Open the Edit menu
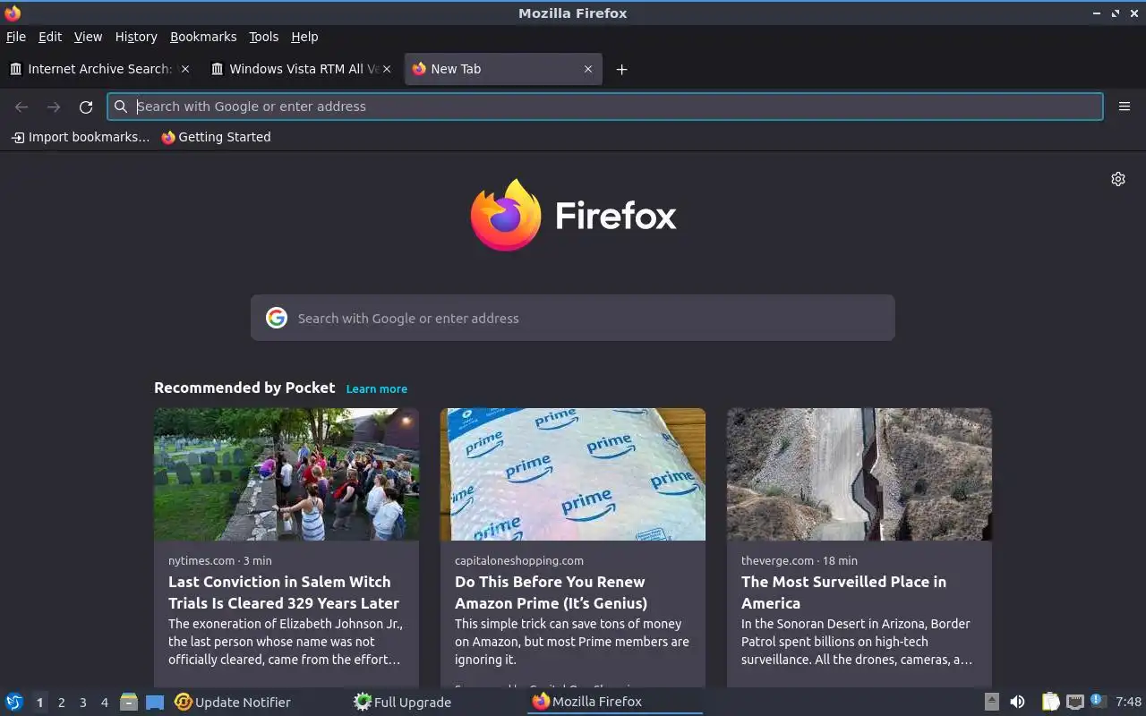This screenshot has height=716, width=1146. pyautogui.click(x=50, y=37)
